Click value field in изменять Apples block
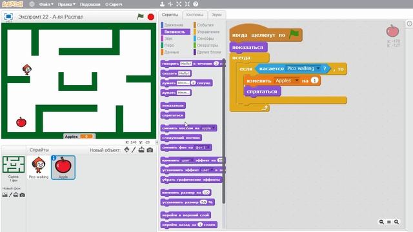 tap(314, 81)
